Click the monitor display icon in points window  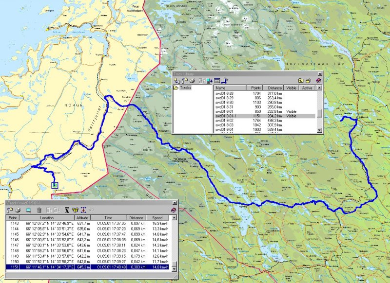coord(28,210)
